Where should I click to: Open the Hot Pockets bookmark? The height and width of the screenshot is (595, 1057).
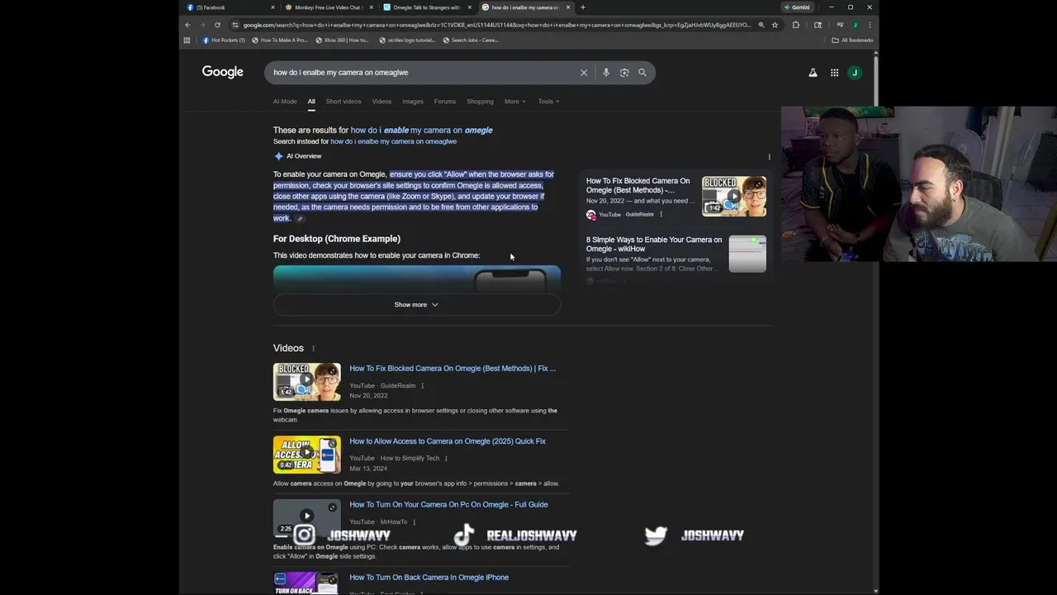point(224,40)
